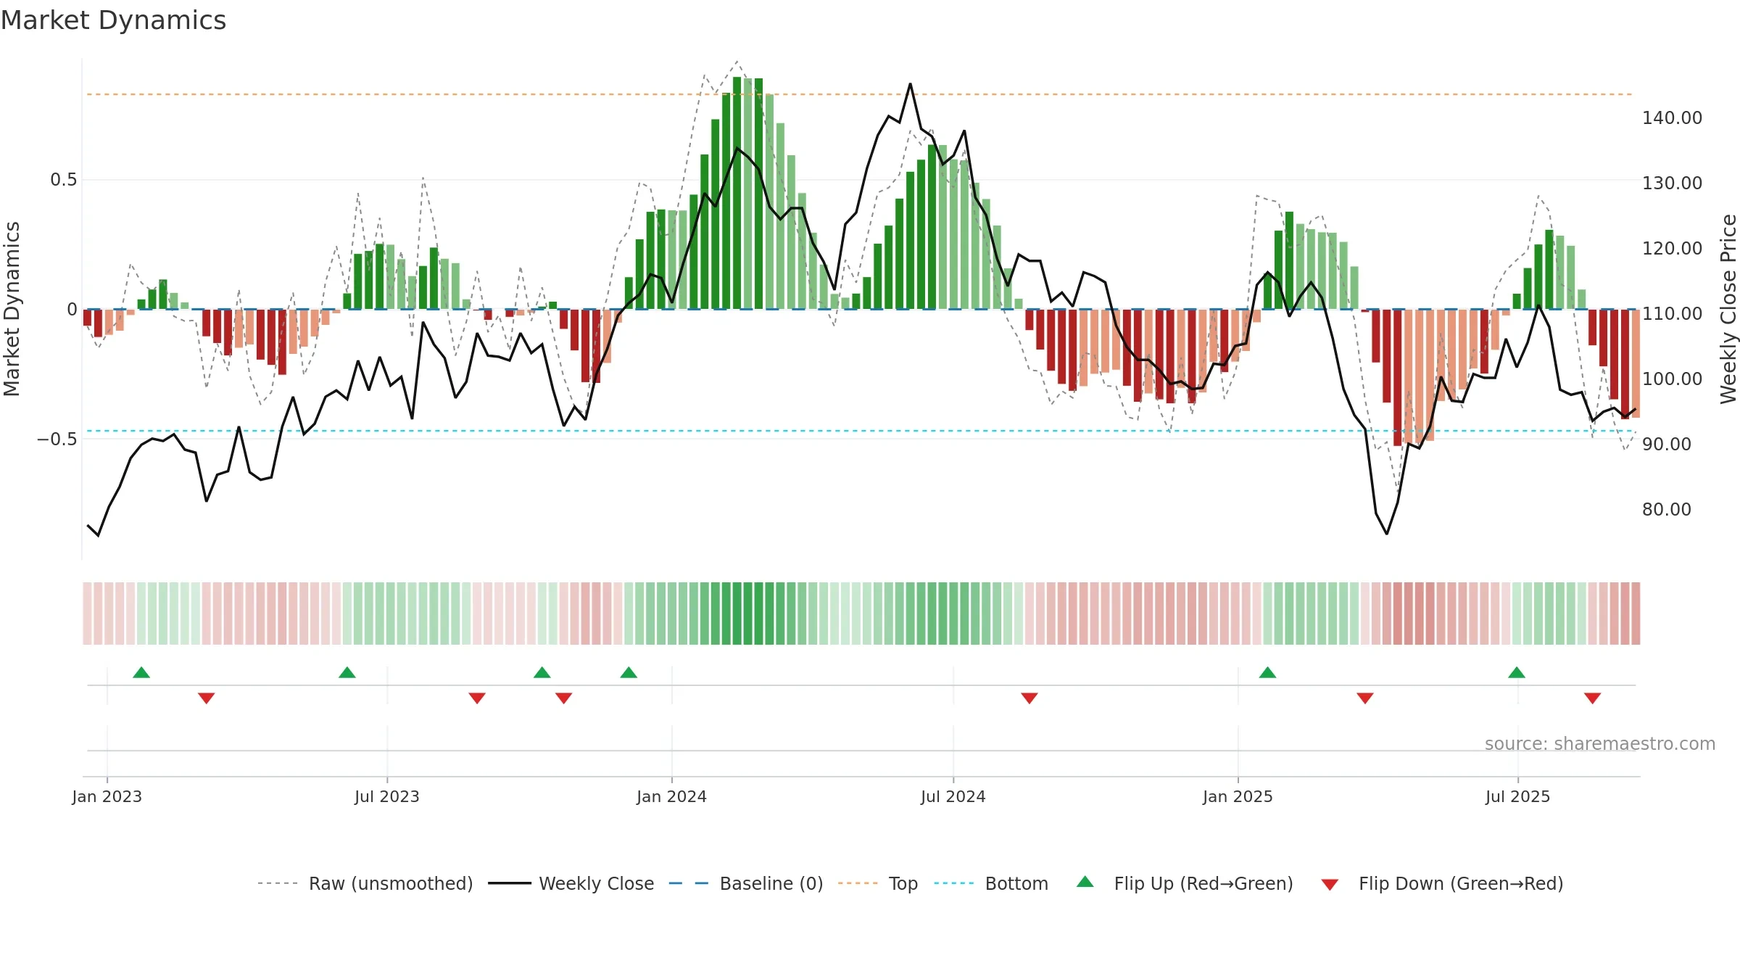Click the 100.00 price axis tick
Viewport: 1740px width, 979px height.
pos(1673,379)
